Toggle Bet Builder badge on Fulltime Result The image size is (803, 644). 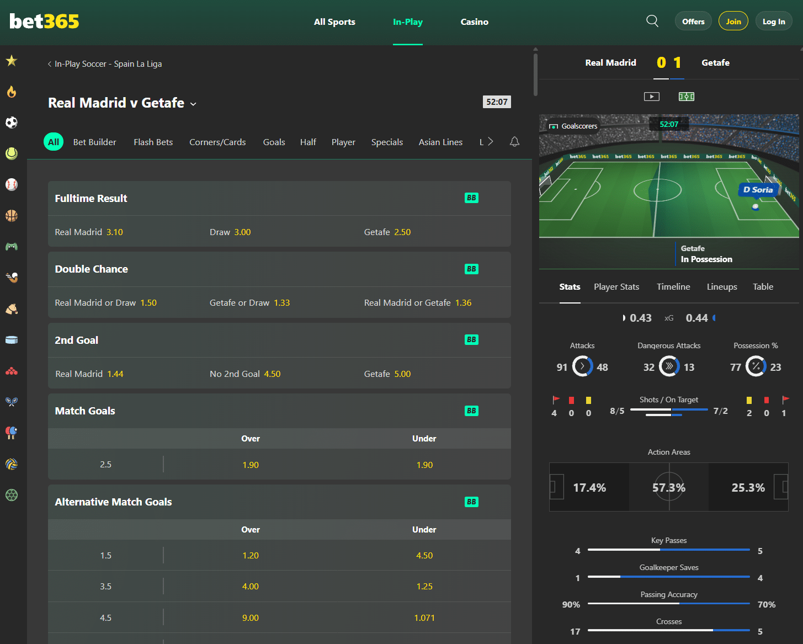coord(471,198)
